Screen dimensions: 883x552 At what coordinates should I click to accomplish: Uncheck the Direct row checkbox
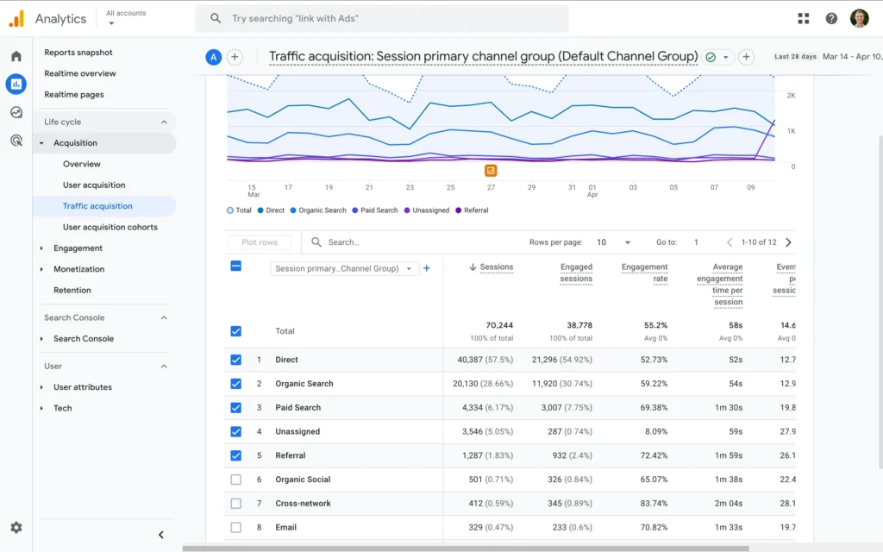click(x=236, y=360)
